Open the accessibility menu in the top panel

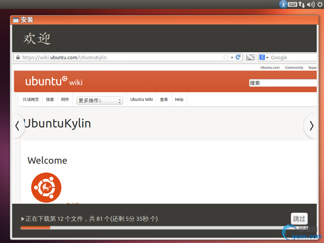point(283,4)
